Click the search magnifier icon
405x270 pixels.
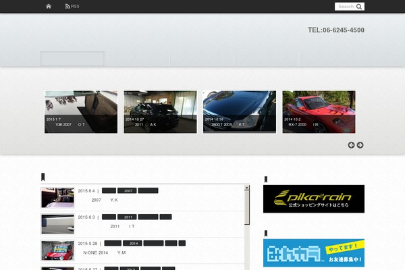(x=359, y=7)
